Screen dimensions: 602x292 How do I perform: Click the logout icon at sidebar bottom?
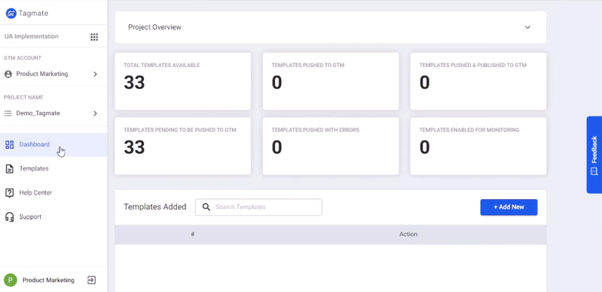(91, 280)
